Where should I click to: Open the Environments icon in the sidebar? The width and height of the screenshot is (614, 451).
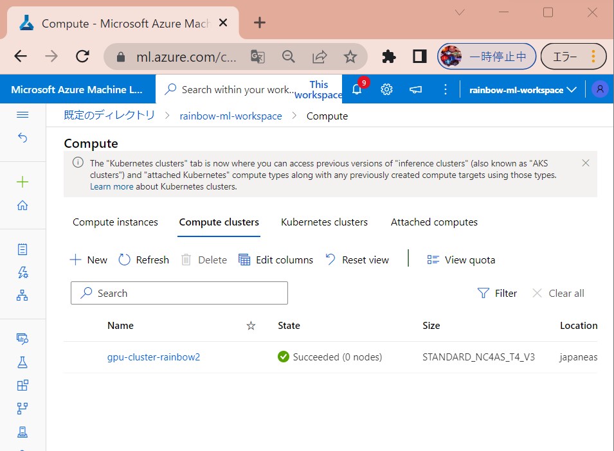tap(23, 432)
